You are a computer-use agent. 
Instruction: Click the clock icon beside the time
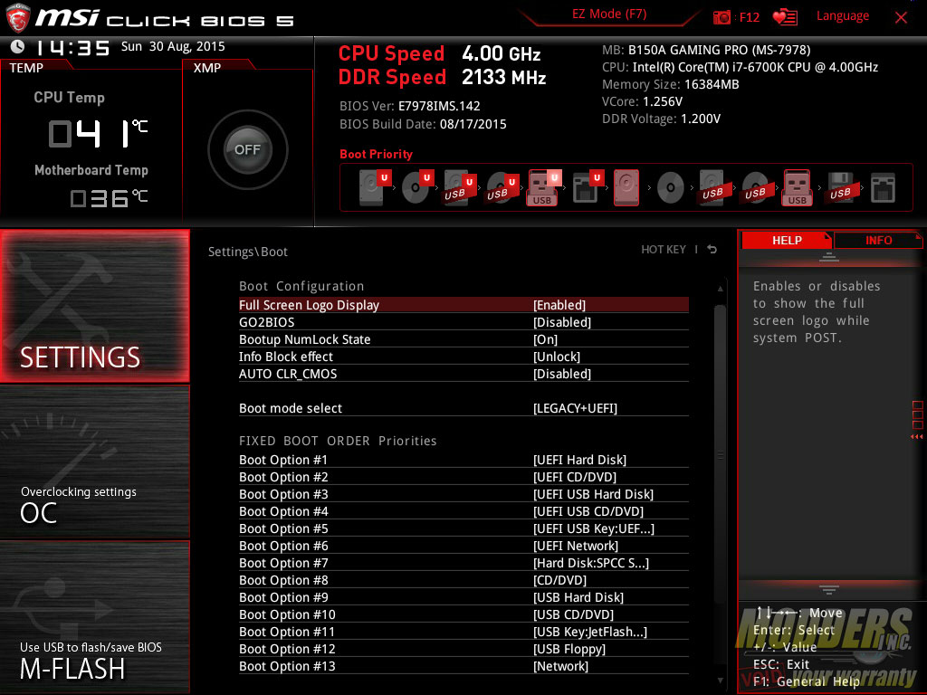tap(18, 47)
